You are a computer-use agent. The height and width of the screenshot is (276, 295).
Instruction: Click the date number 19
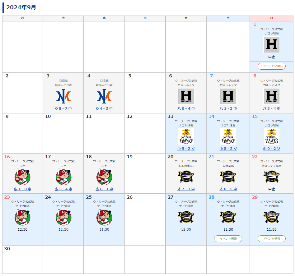[130, 157]
